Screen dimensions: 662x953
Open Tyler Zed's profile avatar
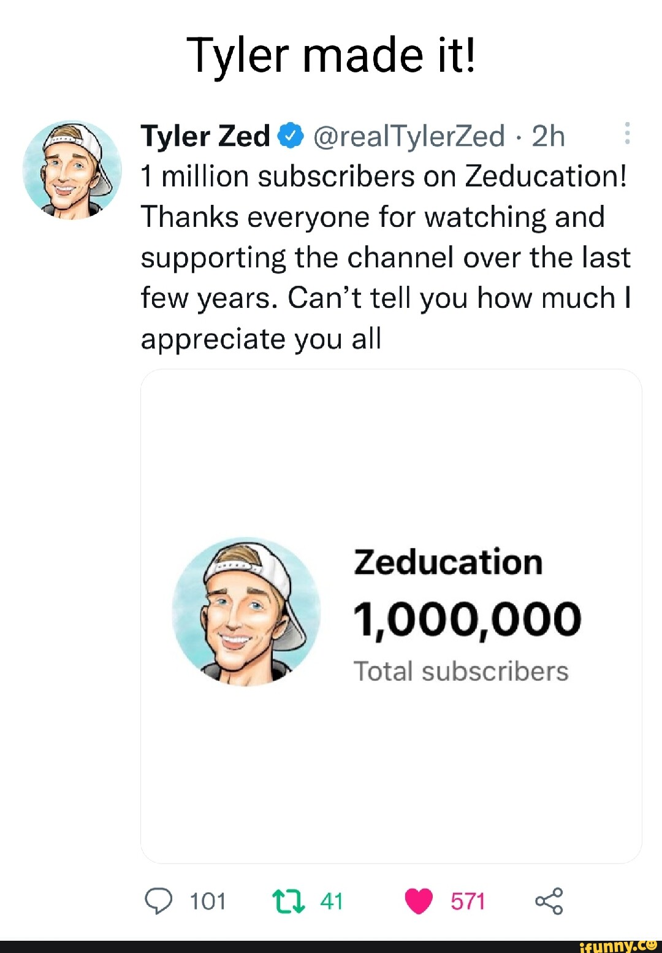72,170
